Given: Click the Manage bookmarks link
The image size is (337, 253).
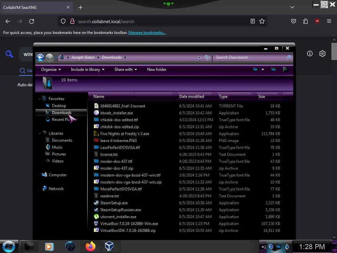Looking at the screenshot, I should coord(147,33).
